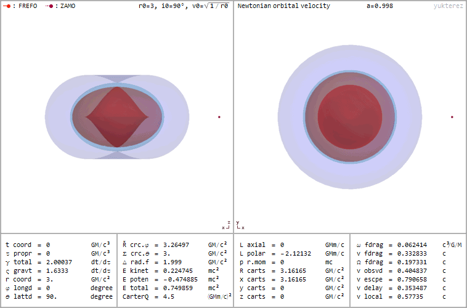Click the 'v escpe' row label
The image size is (467, 308).
[370, 280]
